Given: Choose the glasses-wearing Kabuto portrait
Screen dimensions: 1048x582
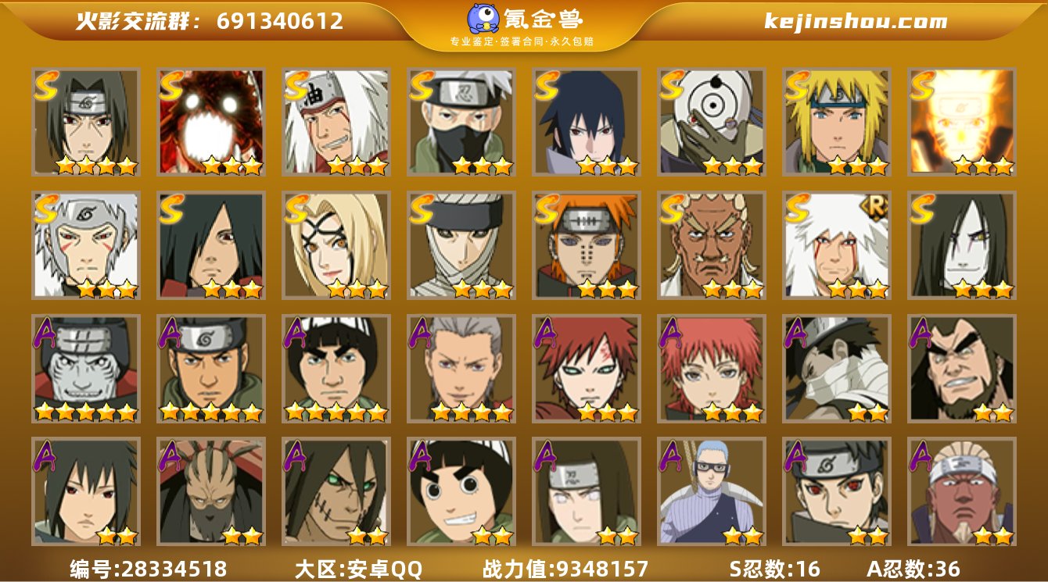Looking at the screenshot, I should click(x=711, y=491).
